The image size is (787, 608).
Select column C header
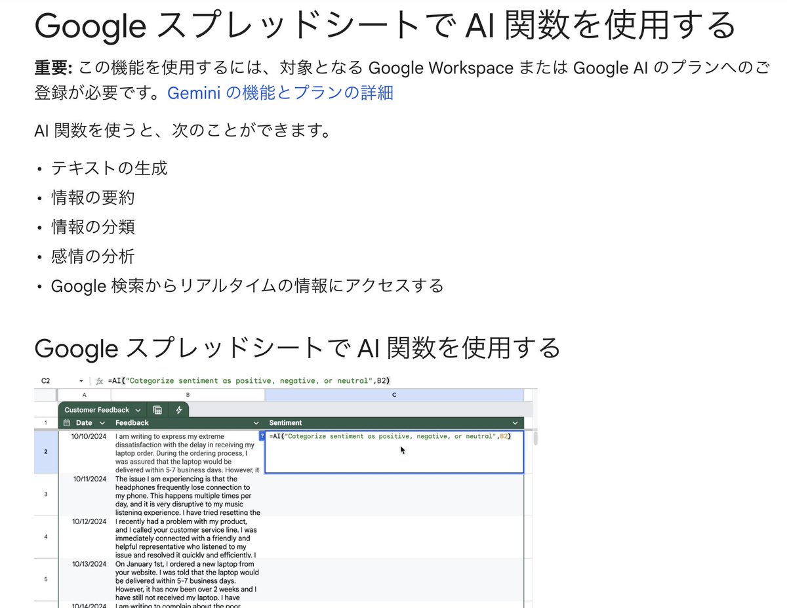click(394, 395)
